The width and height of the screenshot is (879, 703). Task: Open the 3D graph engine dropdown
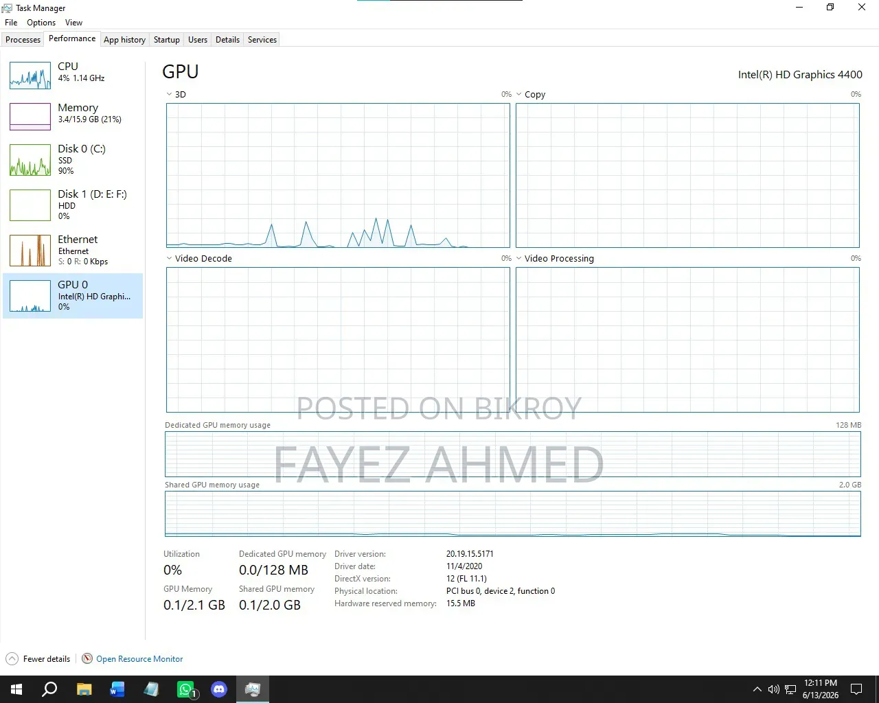click(x=169, y=95)
